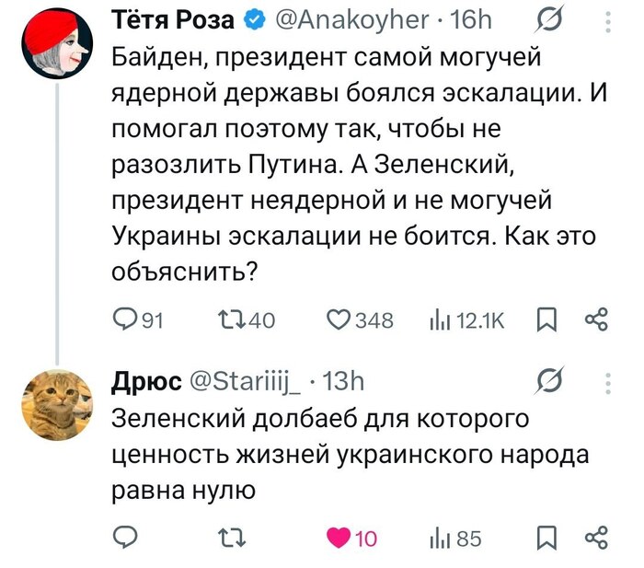Share Дрюс's reply
Screen dimensions: 644x568
point(596,539)
